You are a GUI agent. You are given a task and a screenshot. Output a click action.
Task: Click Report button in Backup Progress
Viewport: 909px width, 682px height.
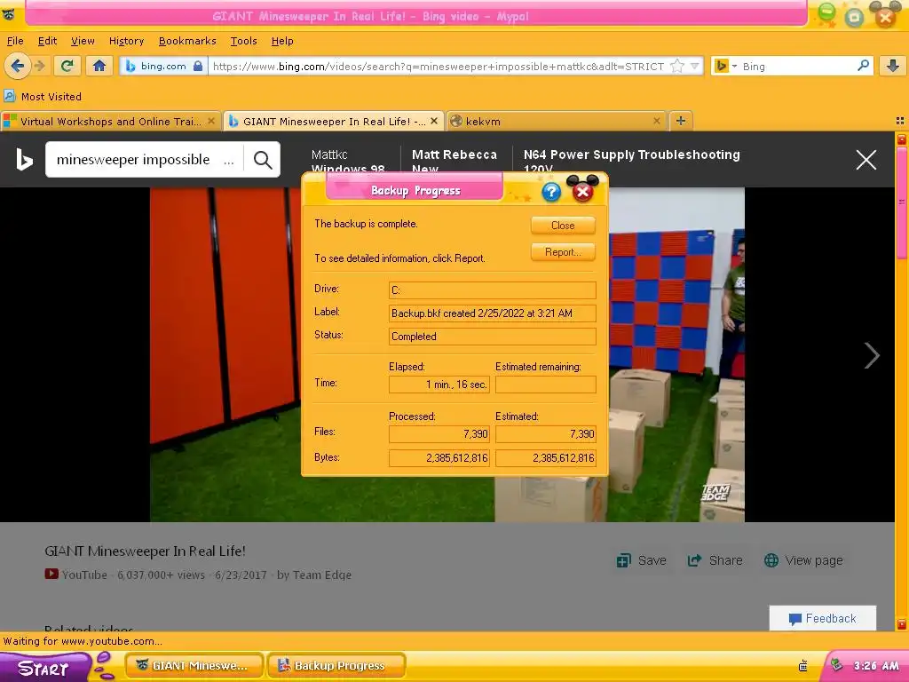[563, 251]
